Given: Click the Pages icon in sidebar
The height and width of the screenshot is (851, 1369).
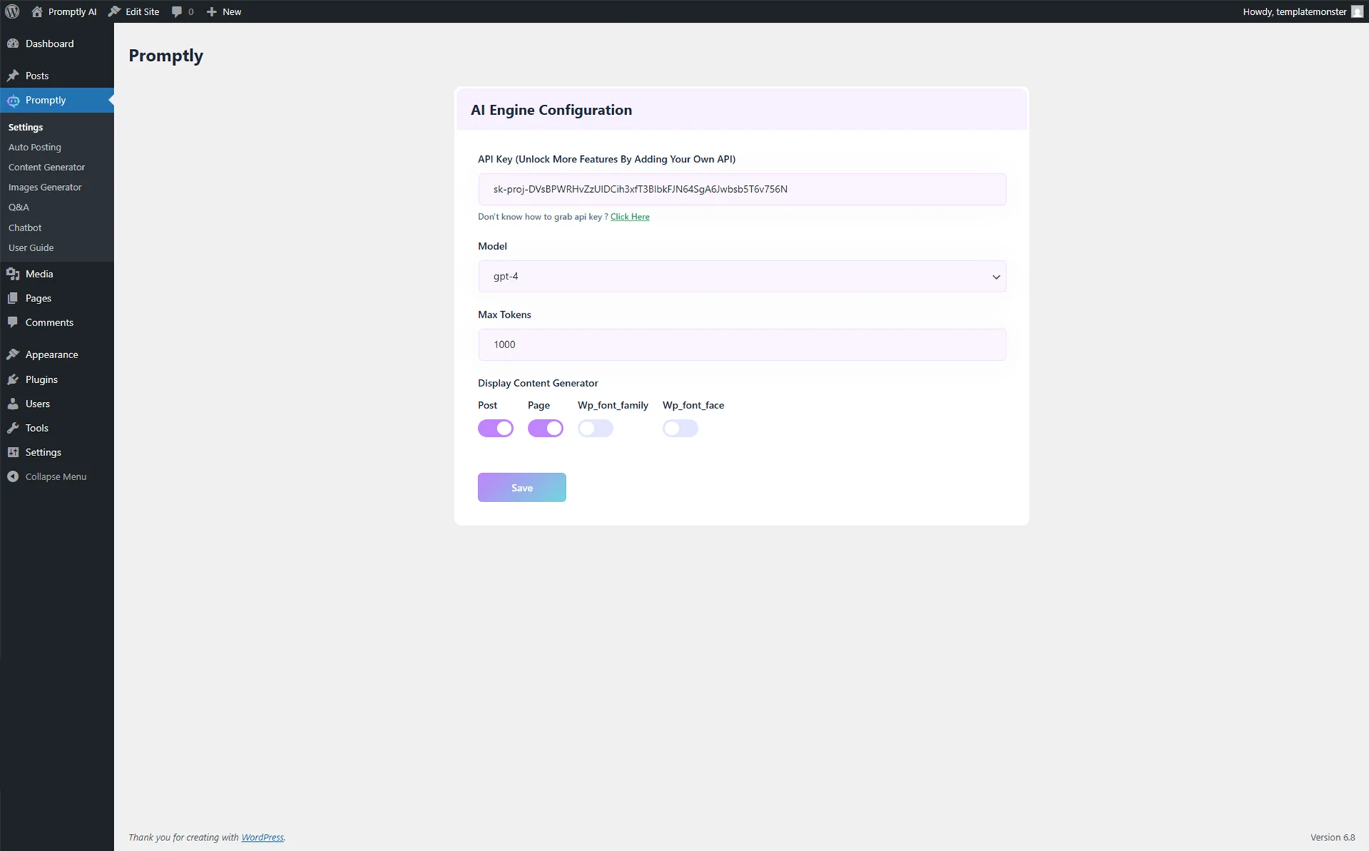Looking at the screenshot, I should coord(13,298).
